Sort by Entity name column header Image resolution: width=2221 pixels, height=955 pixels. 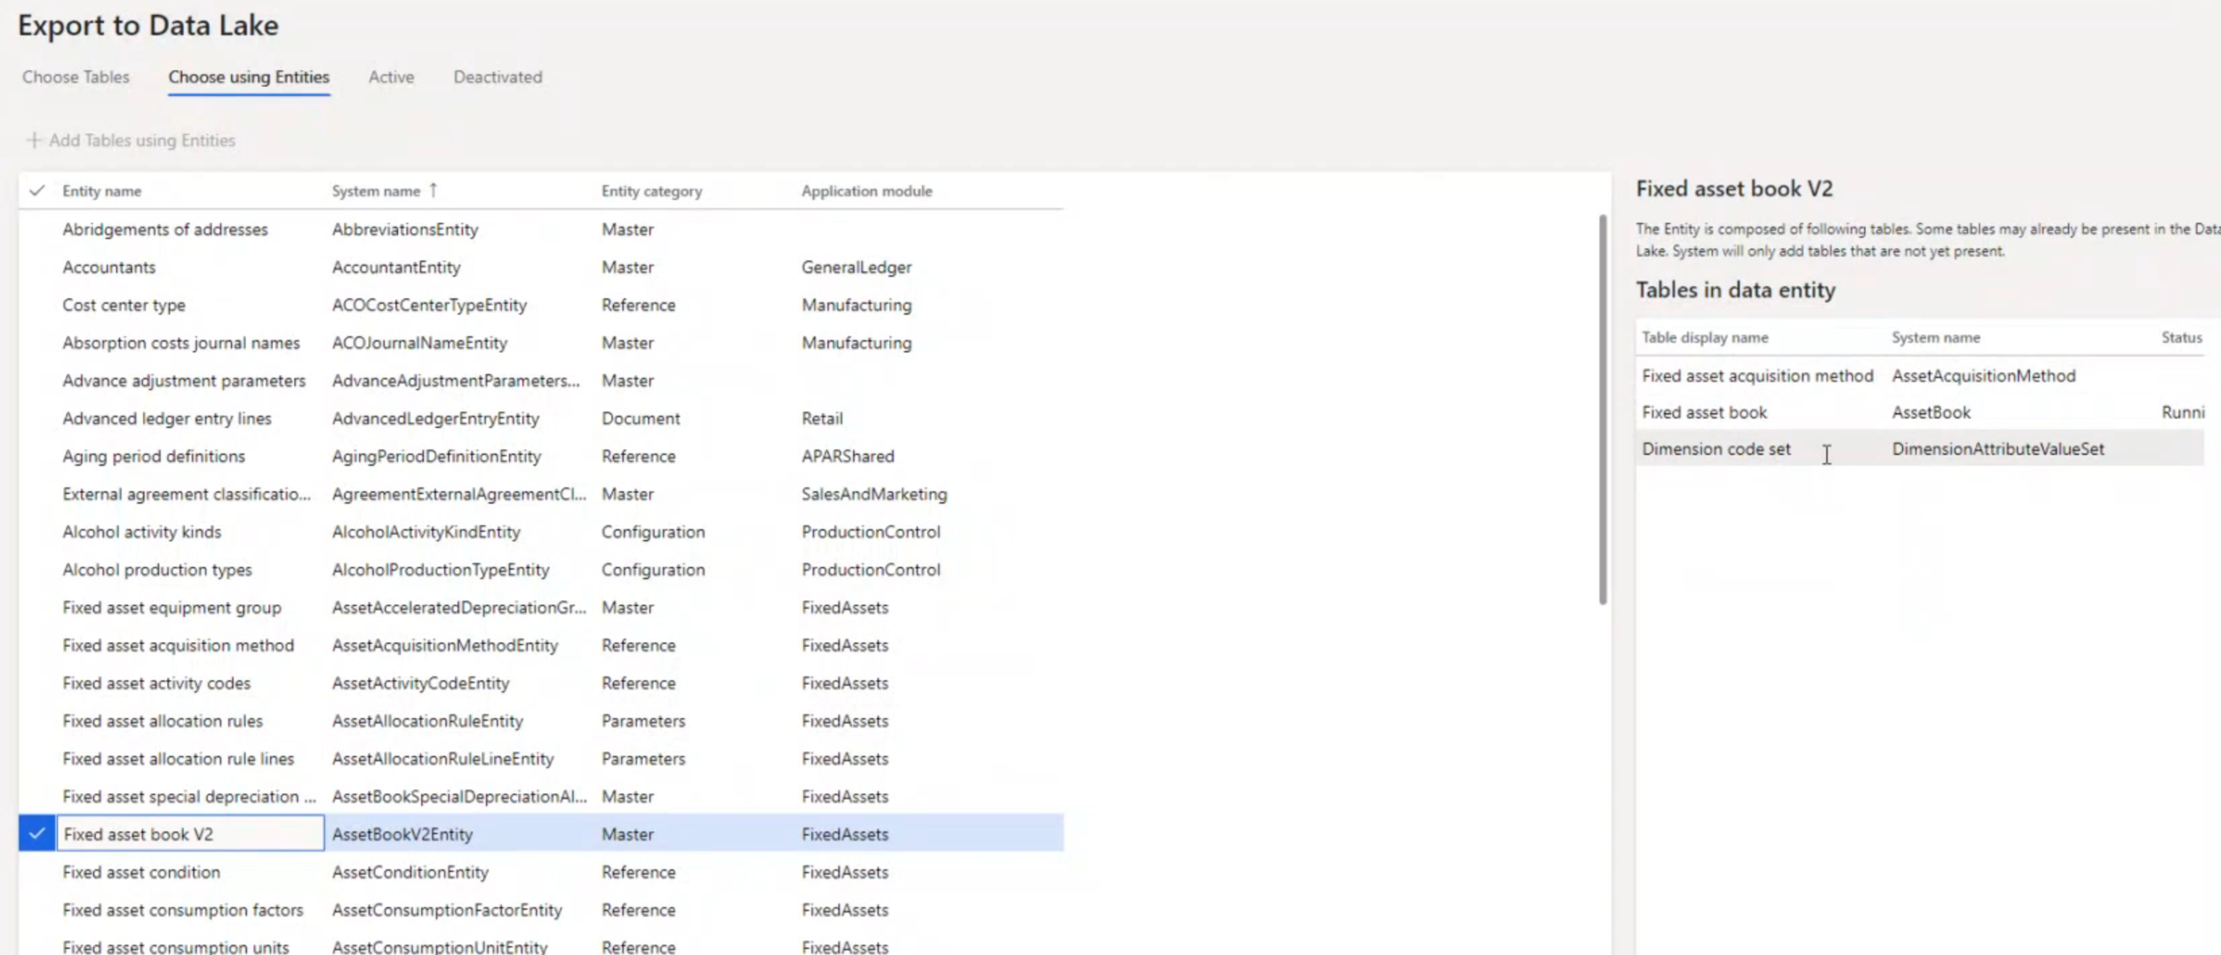coord(101,191)
